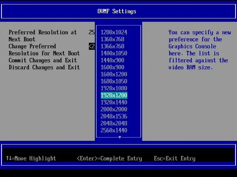237x177 pixels.
Task: Click the Move Highlight key hint
Action: tap(31, 158)
